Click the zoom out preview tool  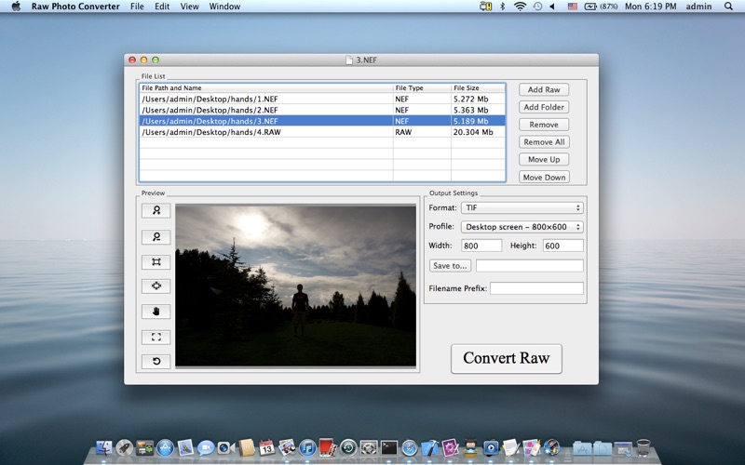tap(156, 237)
